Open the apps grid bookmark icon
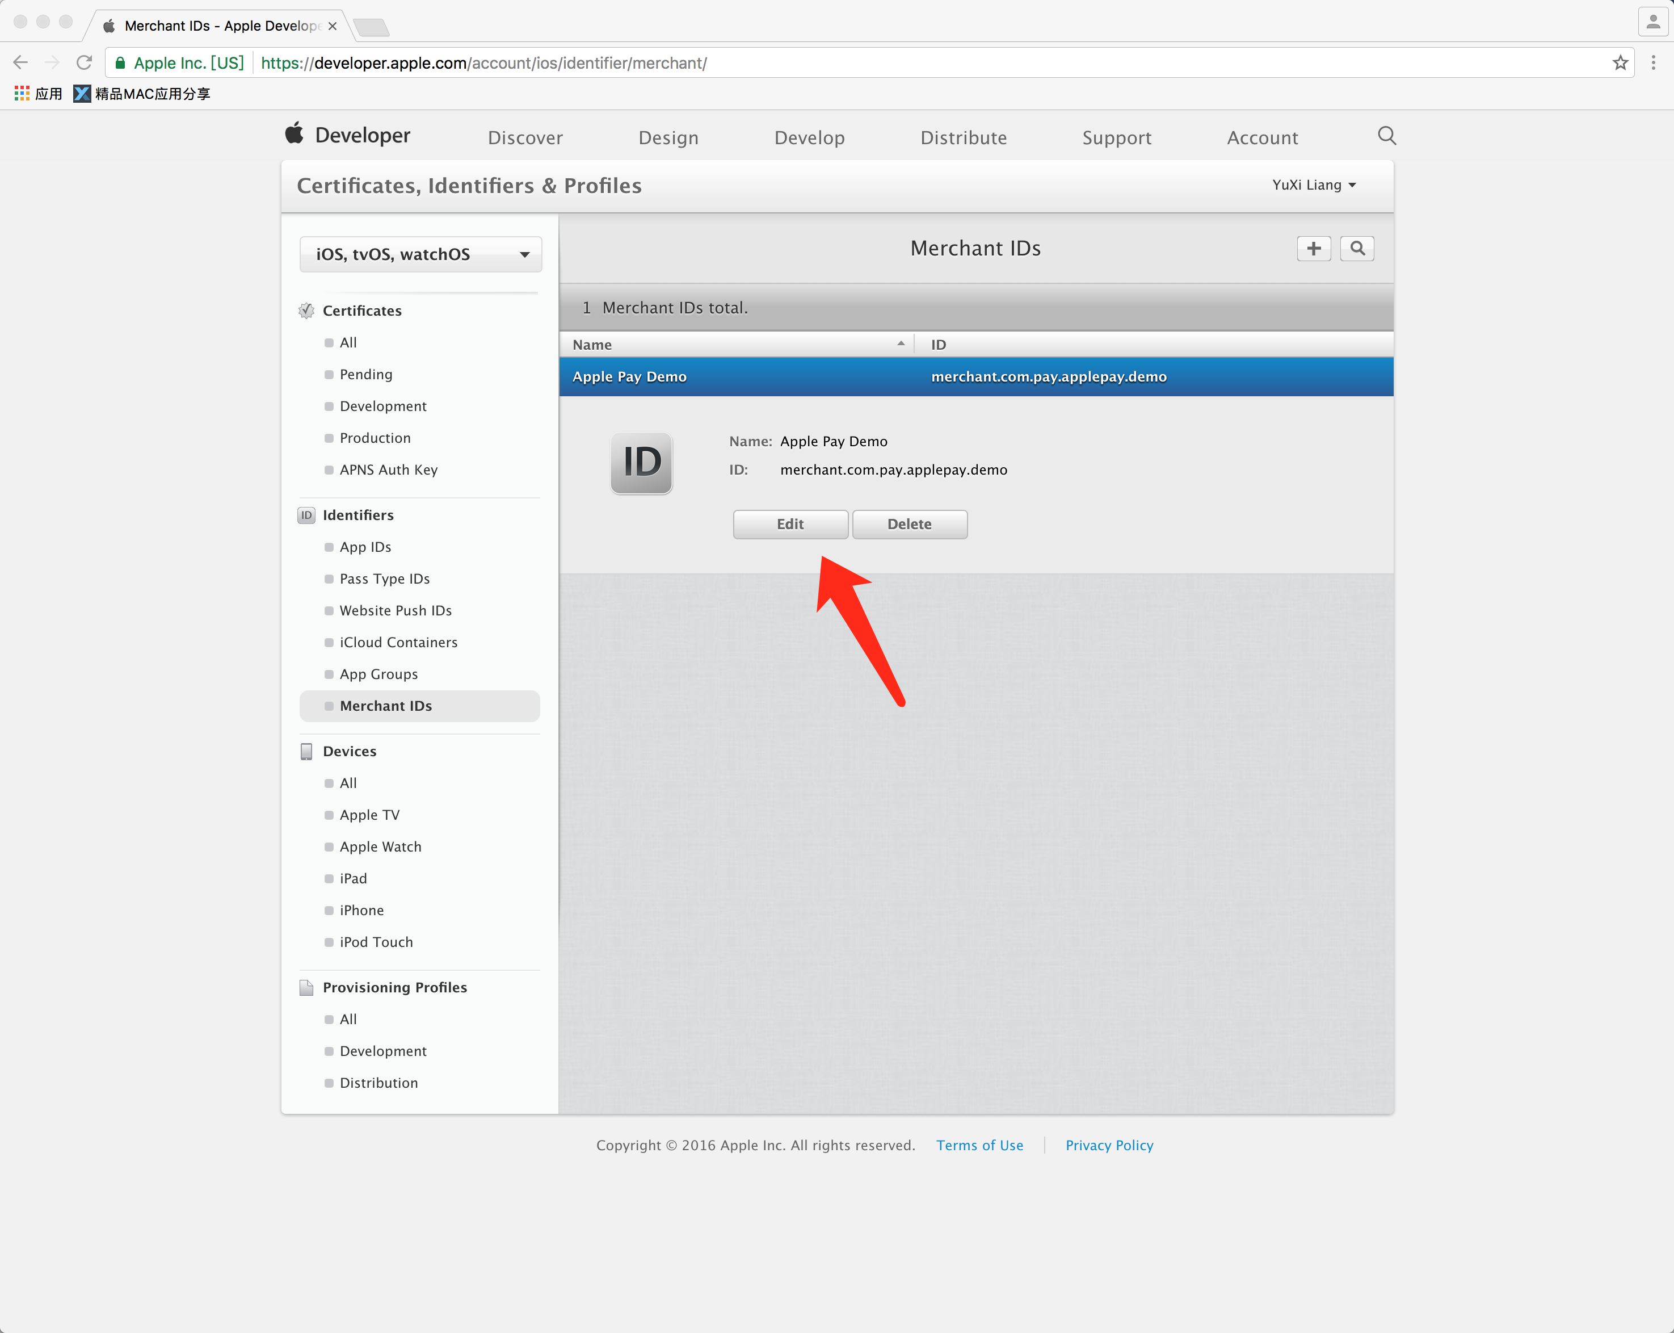The height and width of the screenshot is (1333, 1674). click(x=22, y=94)
